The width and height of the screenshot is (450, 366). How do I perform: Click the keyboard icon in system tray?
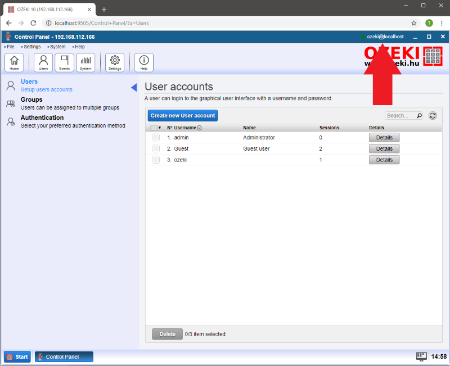(421, 356)
